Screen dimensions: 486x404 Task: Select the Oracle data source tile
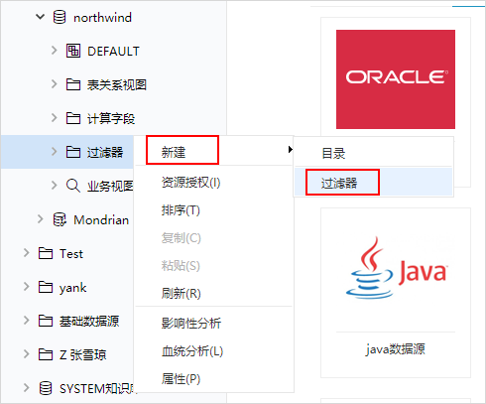tap(396, 79)
